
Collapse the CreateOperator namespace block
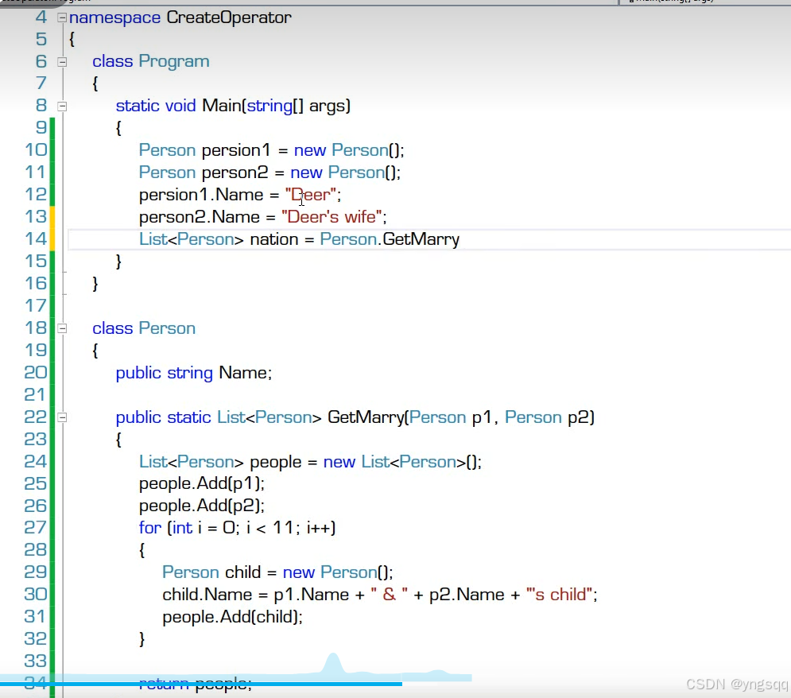(x=62, y=17)
